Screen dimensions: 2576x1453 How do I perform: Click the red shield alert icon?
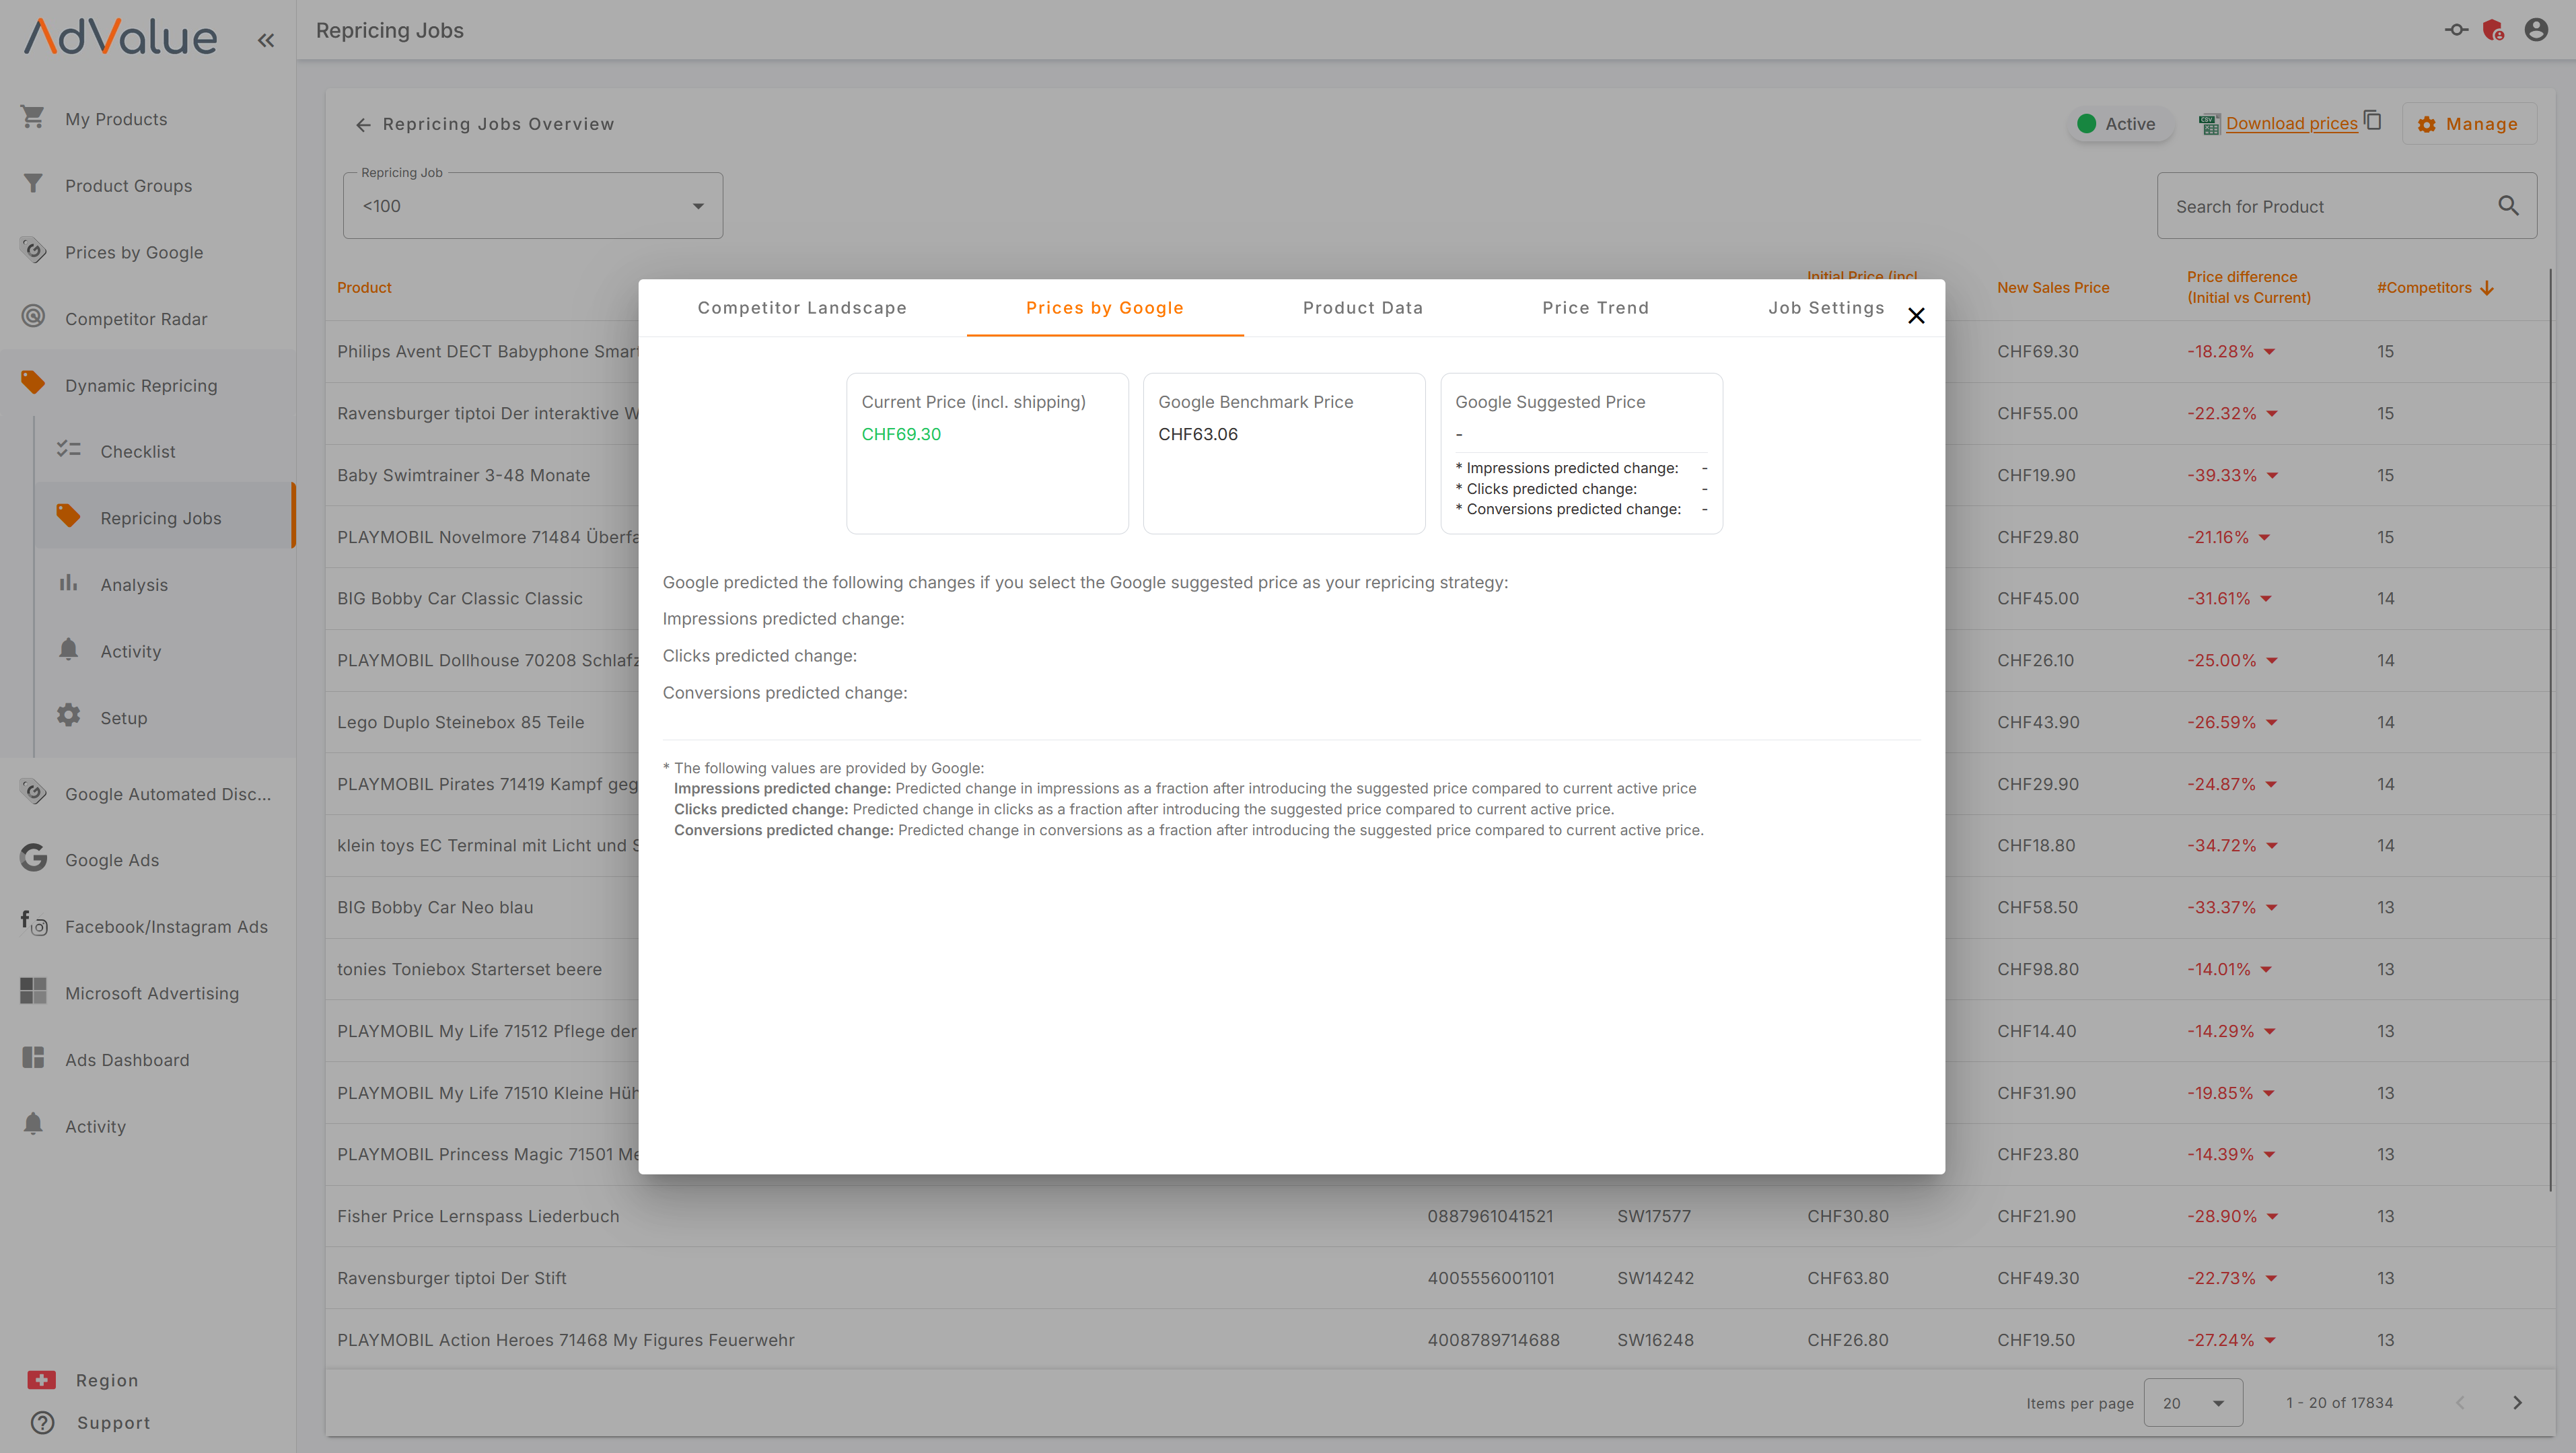pyautogui.click(x=2494, y=30)
